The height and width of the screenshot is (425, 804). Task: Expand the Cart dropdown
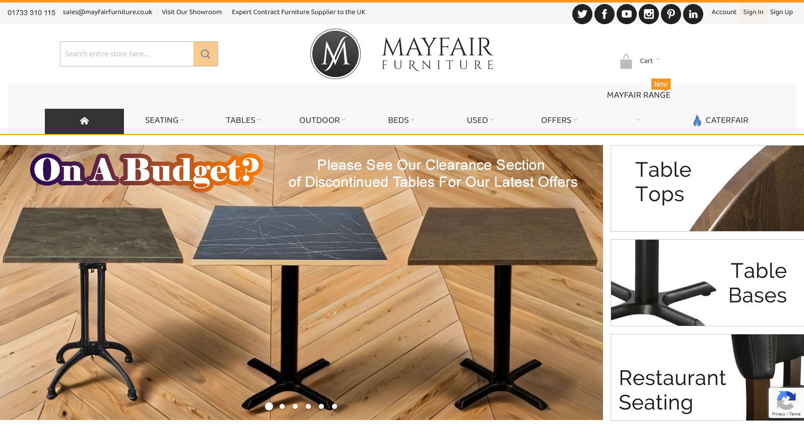point(649,60)
